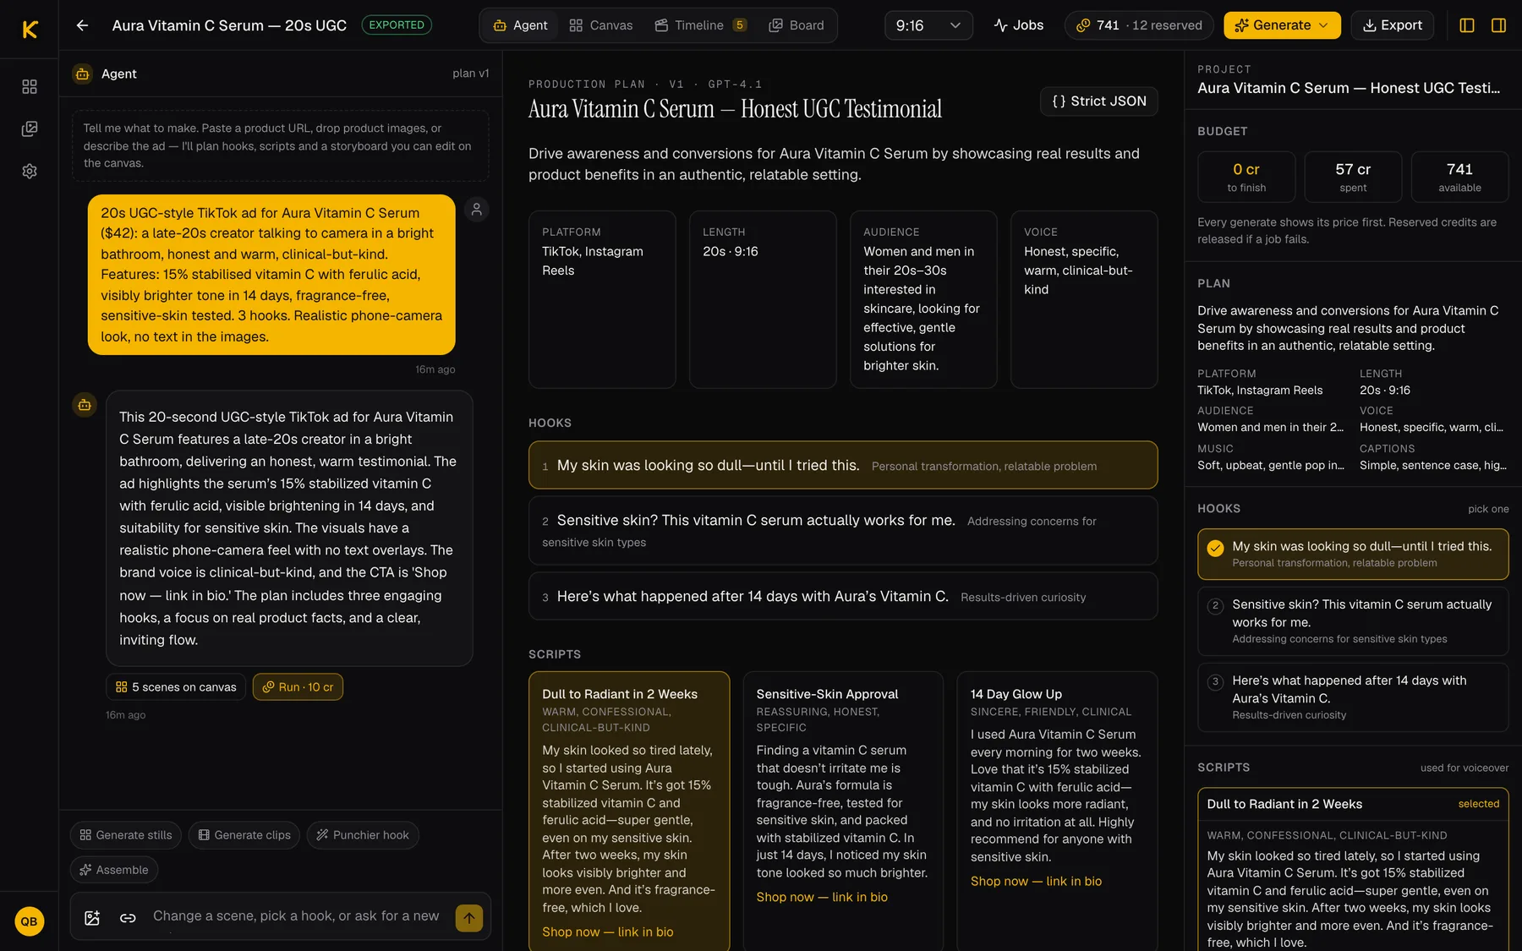Click the '57 cr spent' budget box
Image resolution: width=1522 pixels, height=951 pixels.
(1353, 177)
